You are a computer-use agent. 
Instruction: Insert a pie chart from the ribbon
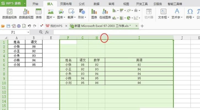click(129, 18)
